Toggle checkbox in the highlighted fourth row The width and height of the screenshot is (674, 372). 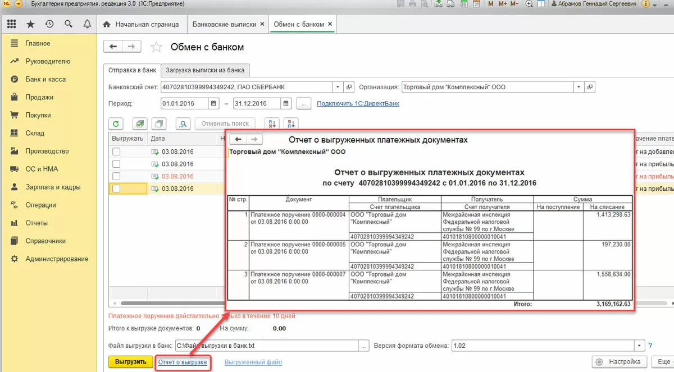[x=116, y=189]
